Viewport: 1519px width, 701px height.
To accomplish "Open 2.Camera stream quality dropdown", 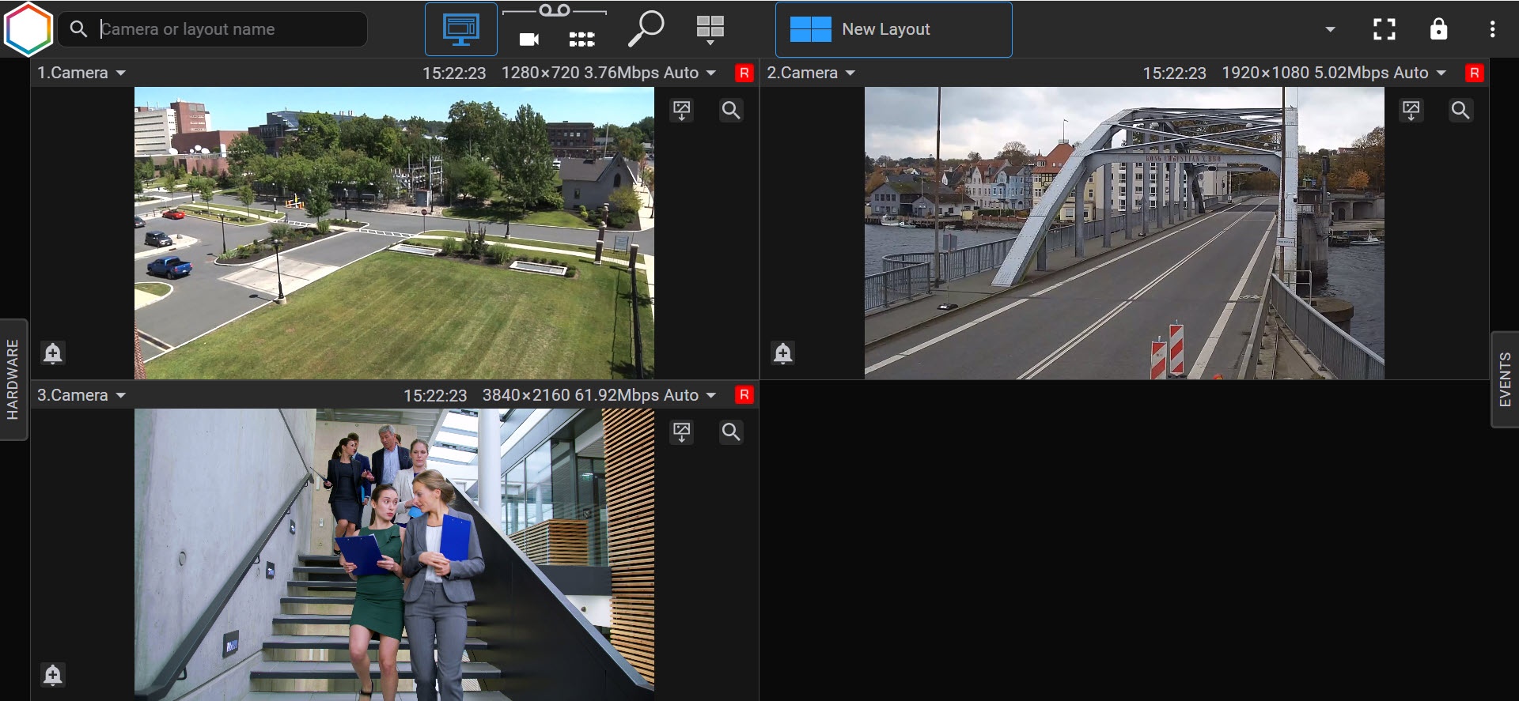I will (1441, 73).
